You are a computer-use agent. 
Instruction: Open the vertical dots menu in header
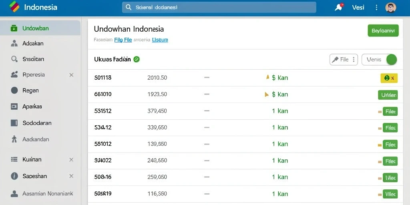click(376, 7)
